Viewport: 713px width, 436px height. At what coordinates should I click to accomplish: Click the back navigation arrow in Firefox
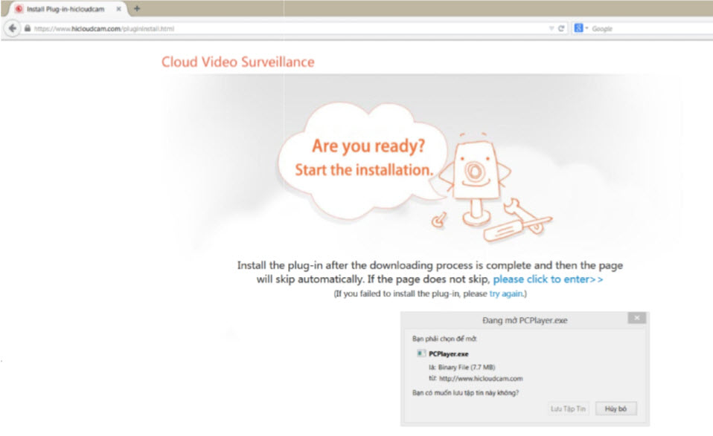(x=12, y=28)
